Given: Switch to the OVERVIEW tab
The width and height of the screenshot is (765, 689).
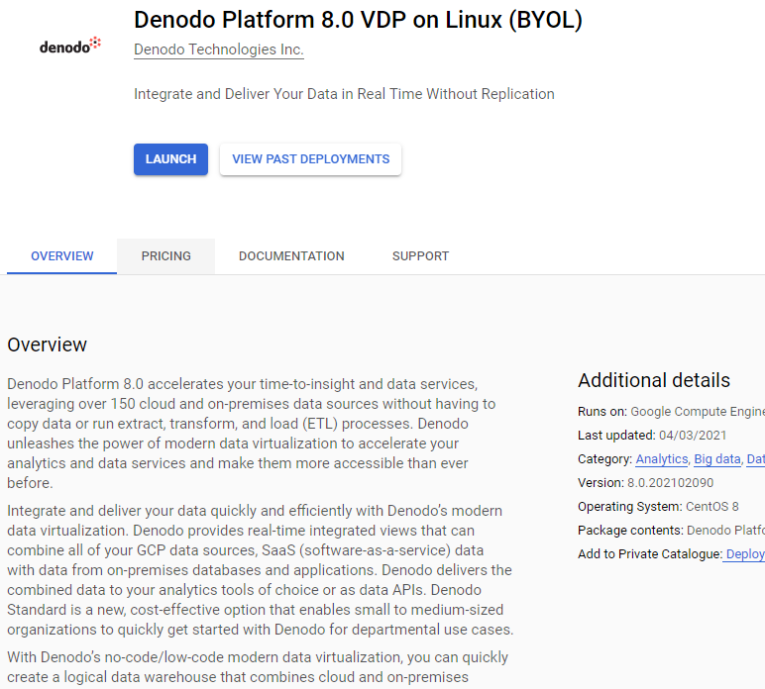Looking at the screenshot, I should click(62, 256).
